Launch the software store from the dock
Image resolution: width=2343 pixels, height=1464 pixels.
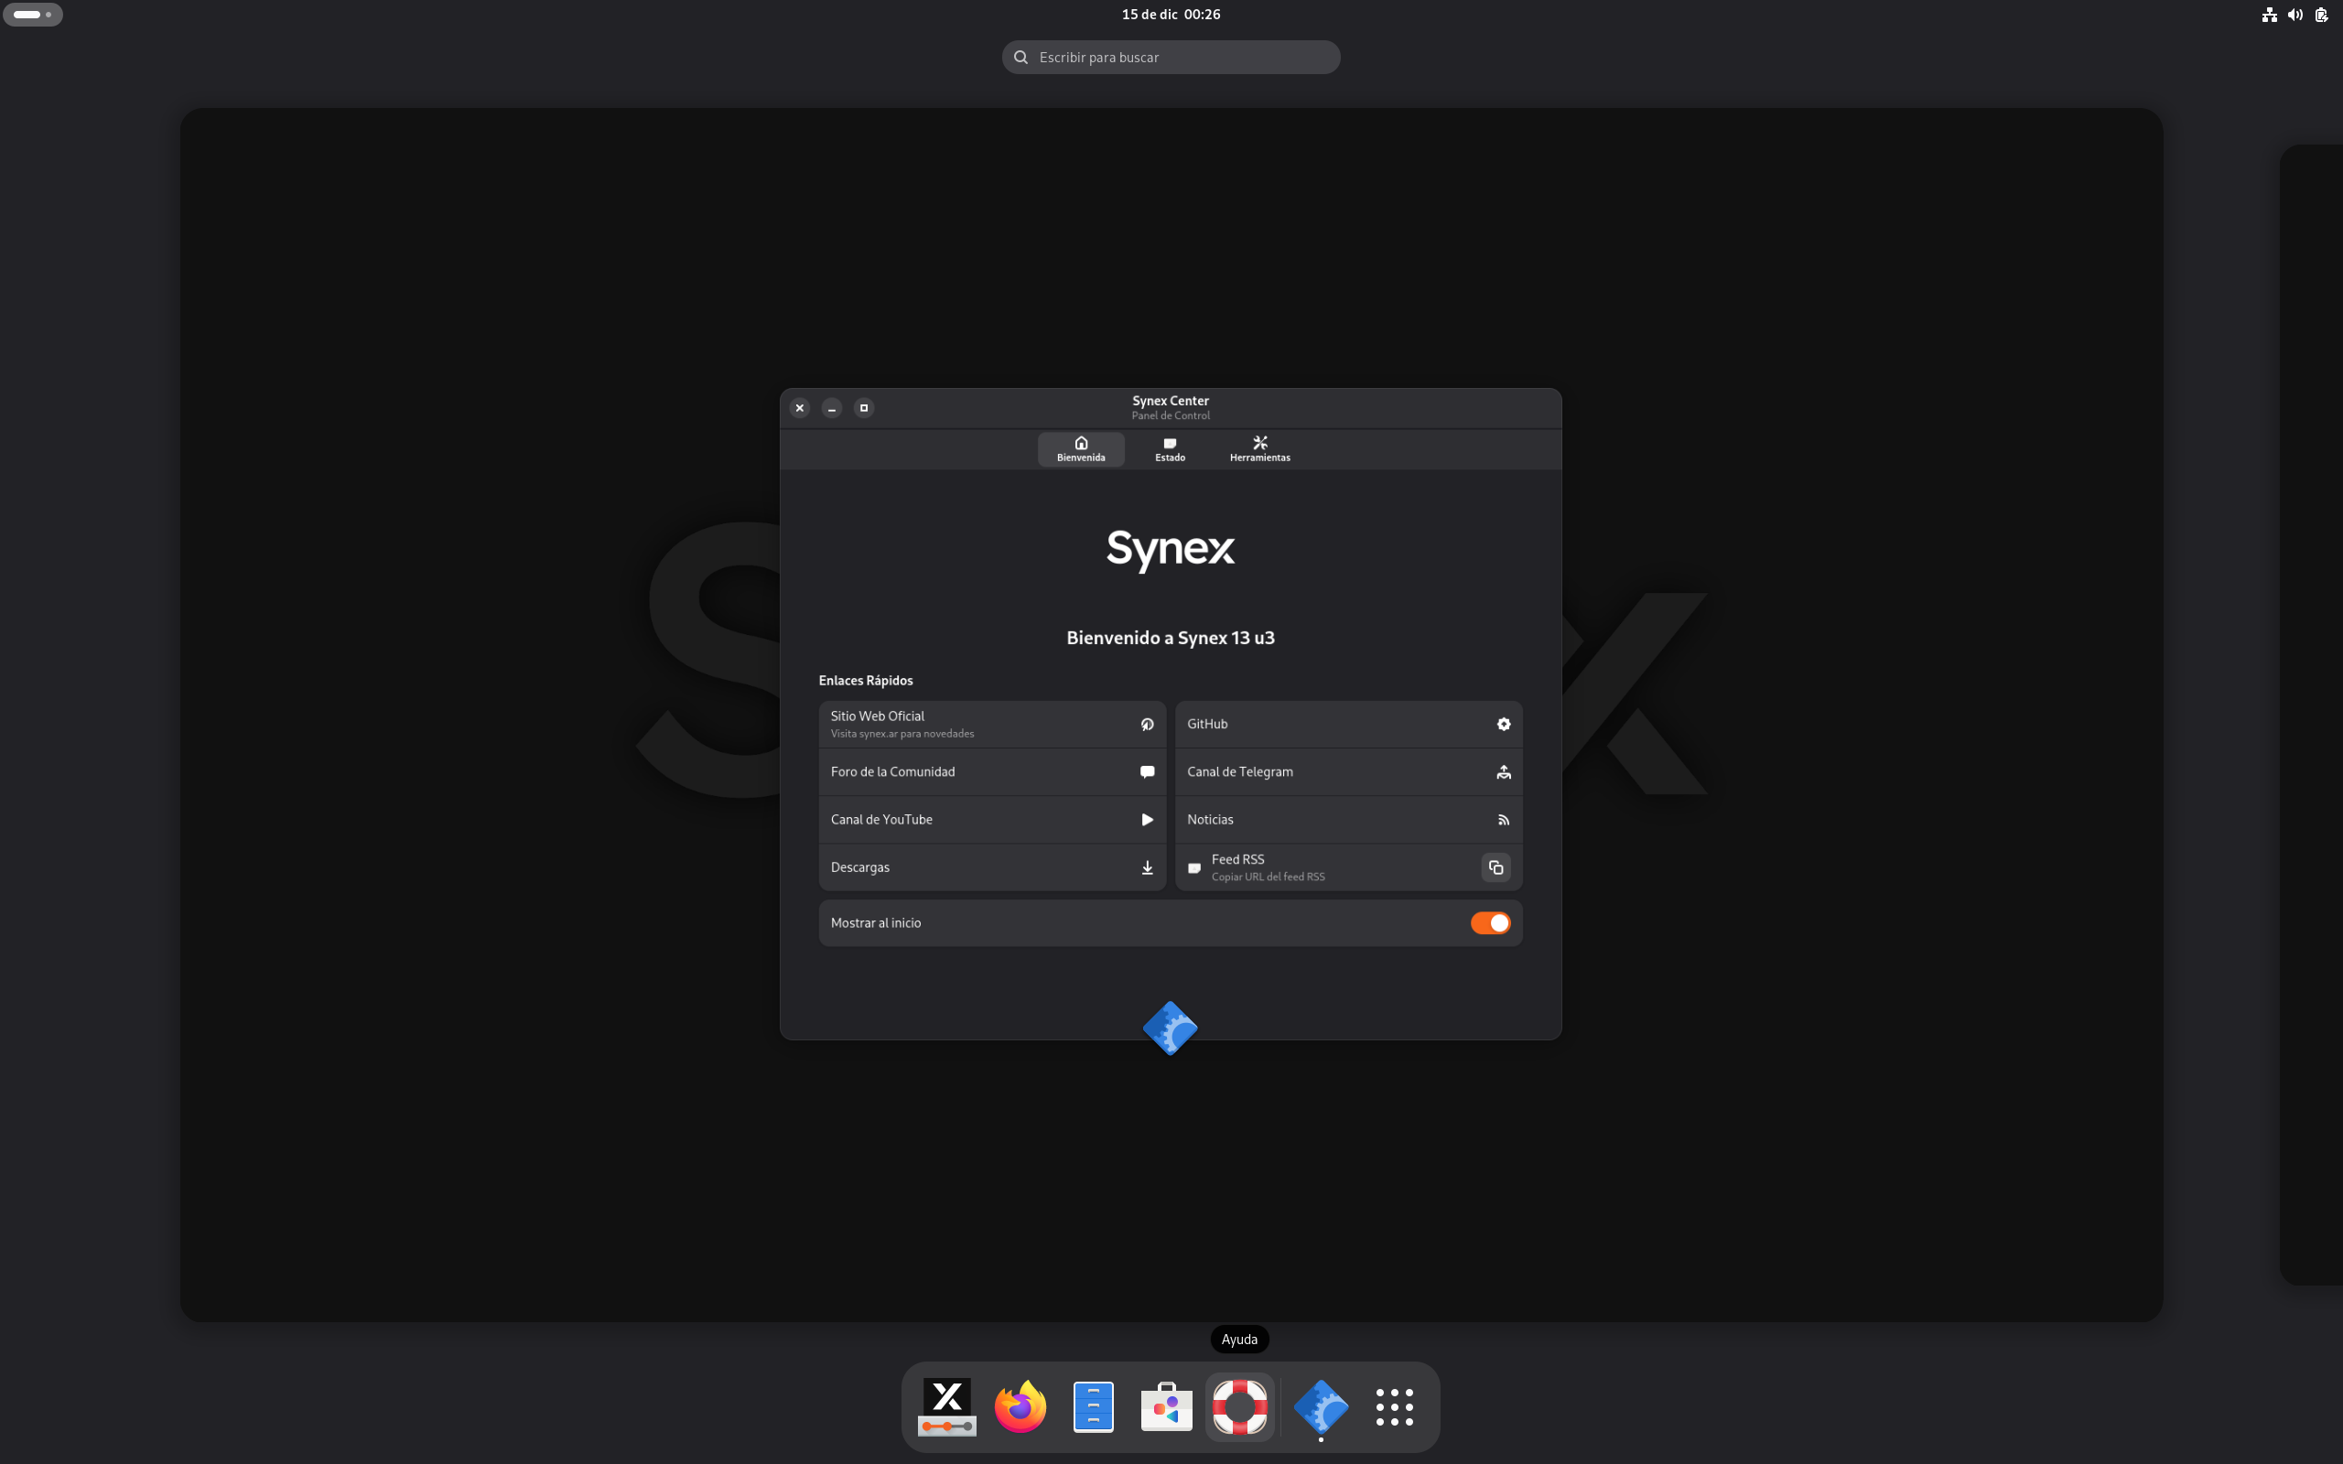[1167, 1407]
